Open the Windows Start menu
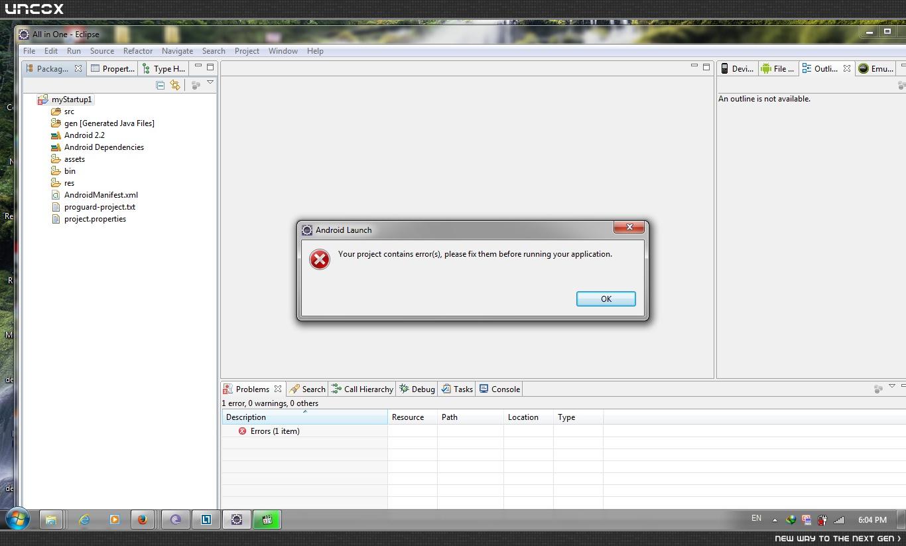The width and height of the screenshot is (906, 546). 17,519
